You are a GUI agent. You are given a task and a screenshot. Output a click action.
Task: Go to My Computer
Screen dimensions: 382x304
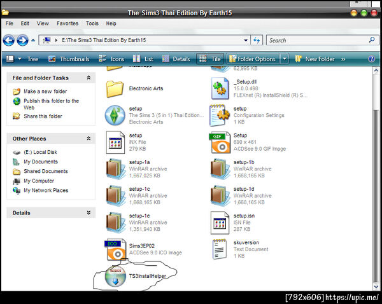point(39,181)
